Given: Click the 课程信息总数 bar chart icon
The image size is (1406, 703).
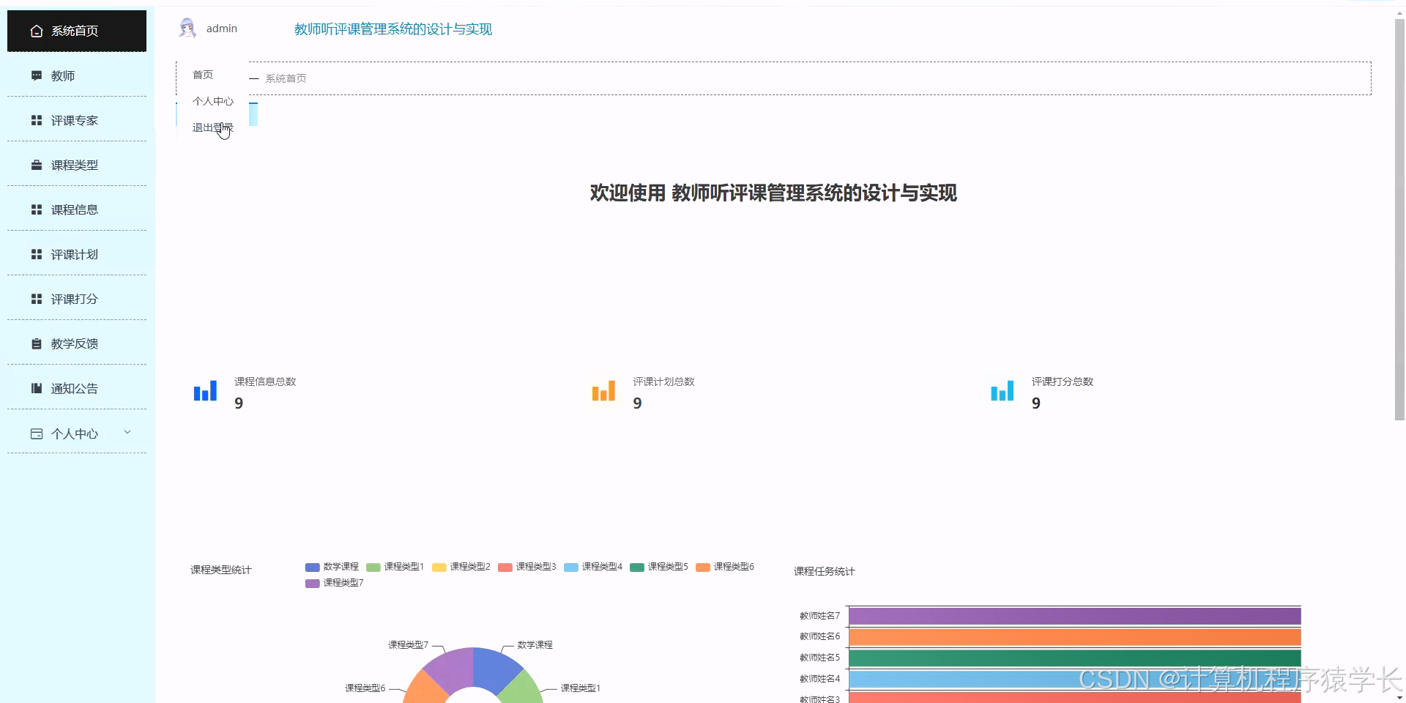Looking at the screenshot, I should [x=204, y=391].
